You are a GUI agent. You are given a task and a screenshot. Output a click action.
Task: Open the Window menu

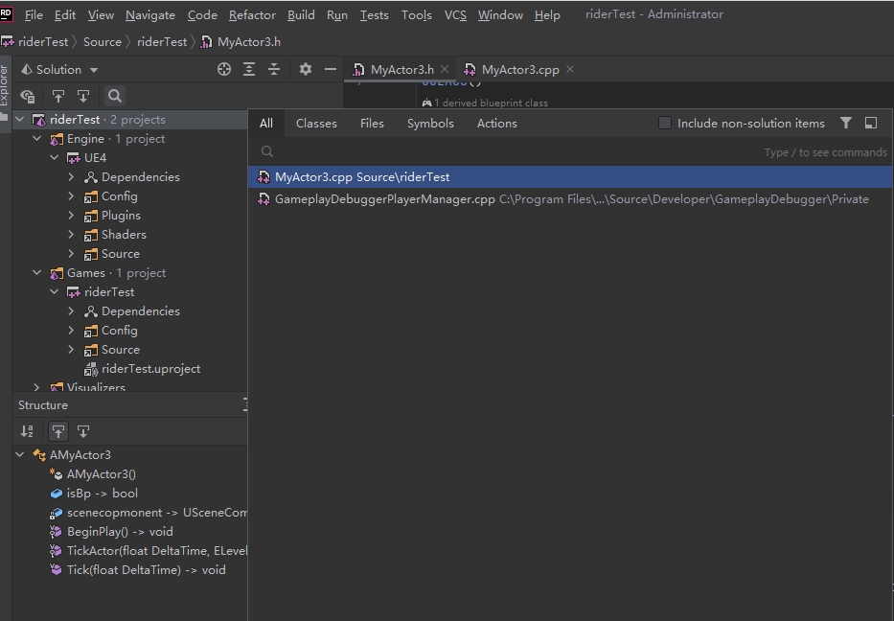[x=500, y=15]
